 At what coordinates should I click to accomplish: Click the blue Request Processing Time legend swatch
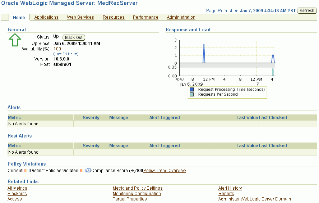(x=191, y=90)
